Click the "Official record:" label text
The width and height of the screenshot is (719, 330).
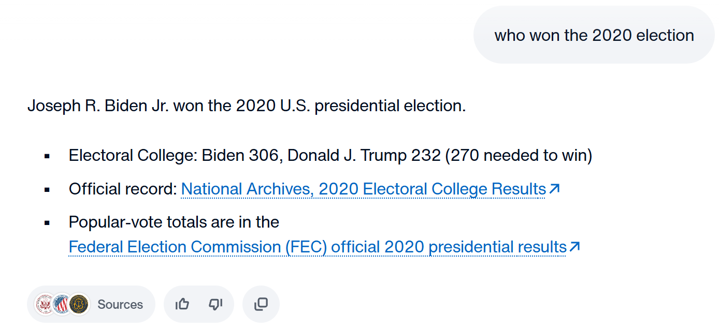[x=123, y=189]
